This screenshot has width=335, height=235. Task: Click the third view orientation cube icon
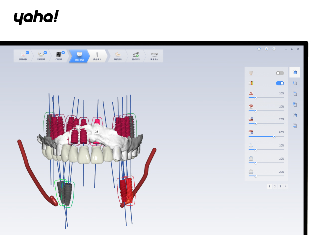[x=295, y=94]
